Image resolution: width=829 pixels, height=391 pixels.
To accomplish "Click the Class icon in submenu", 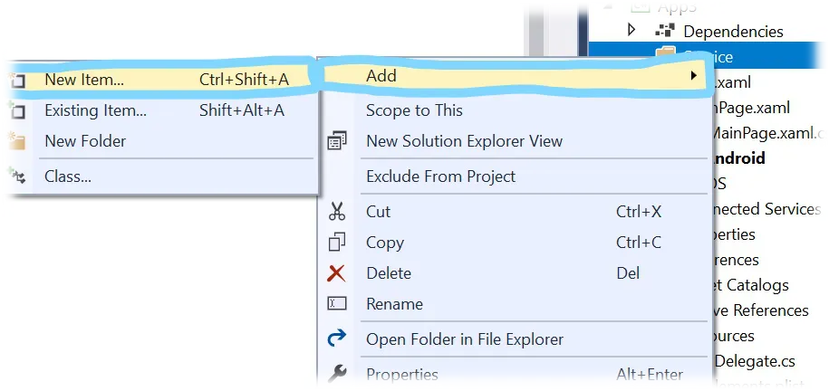I will click(16, 176).
